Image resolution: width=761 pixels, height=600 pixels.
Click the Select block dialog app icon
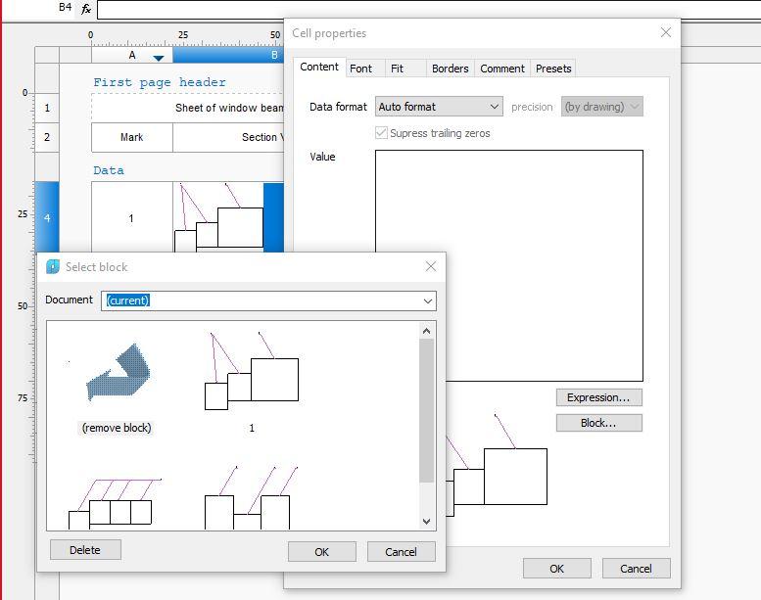point(53,266)
